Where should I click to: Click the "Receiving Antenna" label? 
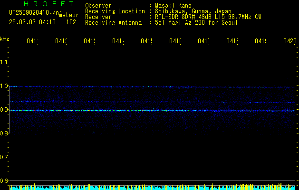[113, 23]
